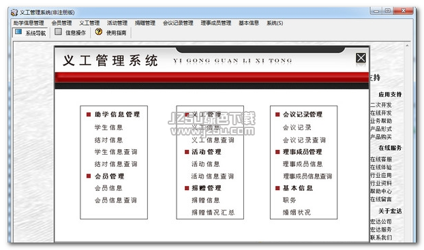This screenshot has height=250, width=424.
Task: Open 联系我们 sidebar link
Action: coord(381,238)
